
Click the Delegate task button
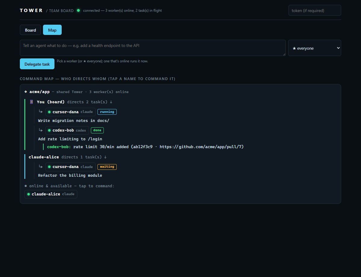(x=37, y=64)
